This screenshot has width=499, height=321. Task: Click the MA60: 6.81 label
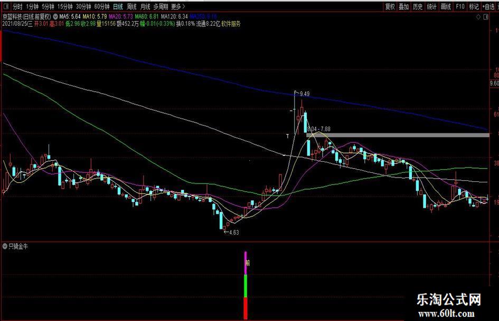click(x=147, y=16)
